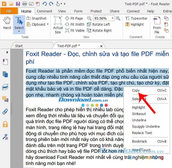Create PDF from clipboard icon

pos(166,30)
